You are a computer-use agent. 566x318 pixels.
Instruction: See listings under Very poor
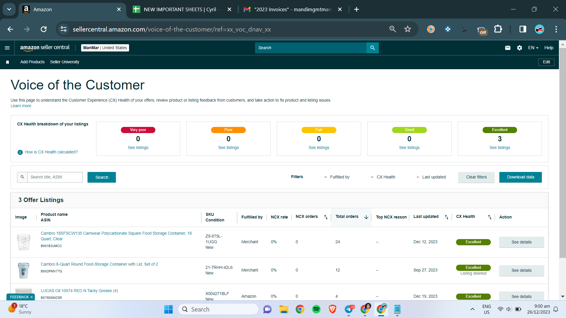pos(138,148)
